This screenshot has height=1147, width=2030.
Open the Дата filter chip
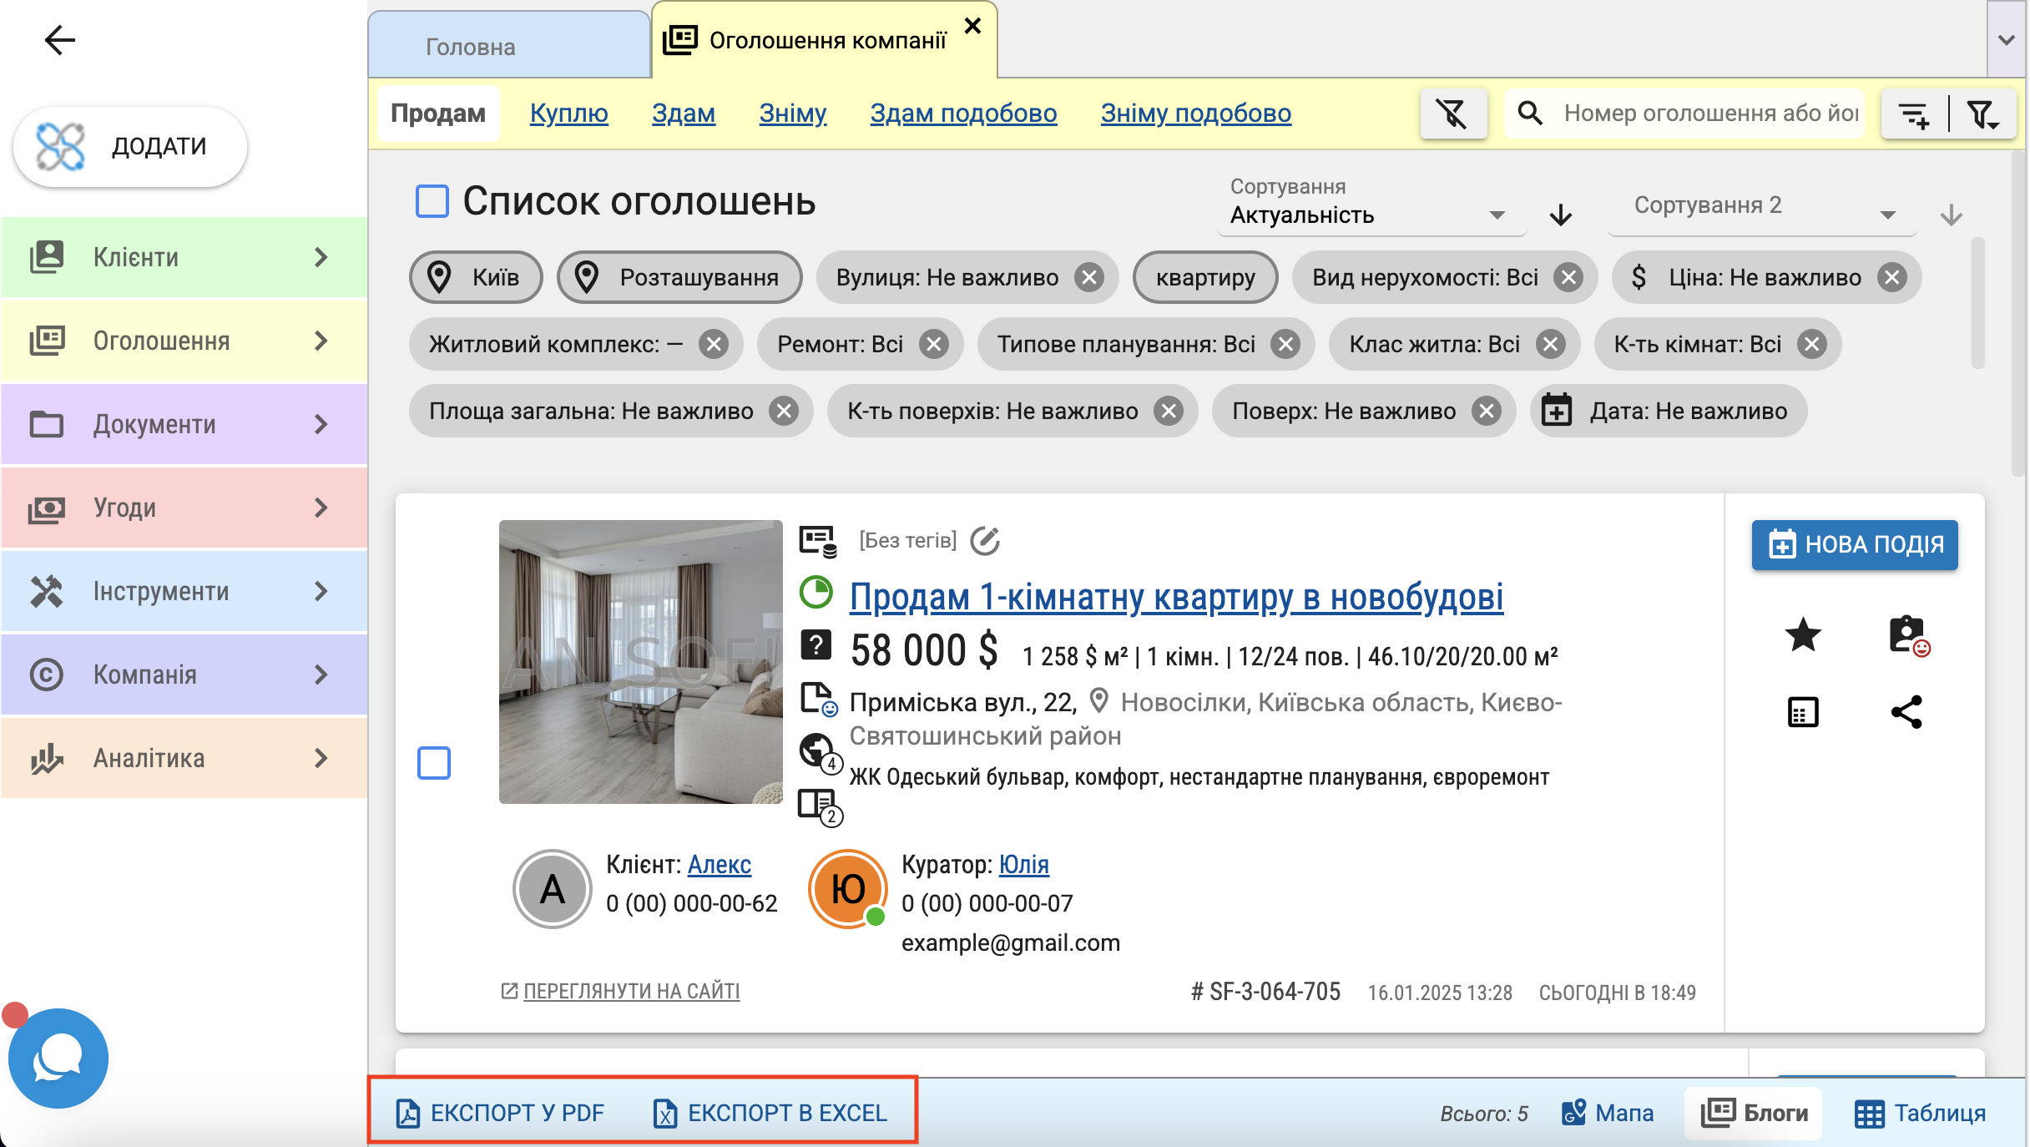1668,411
